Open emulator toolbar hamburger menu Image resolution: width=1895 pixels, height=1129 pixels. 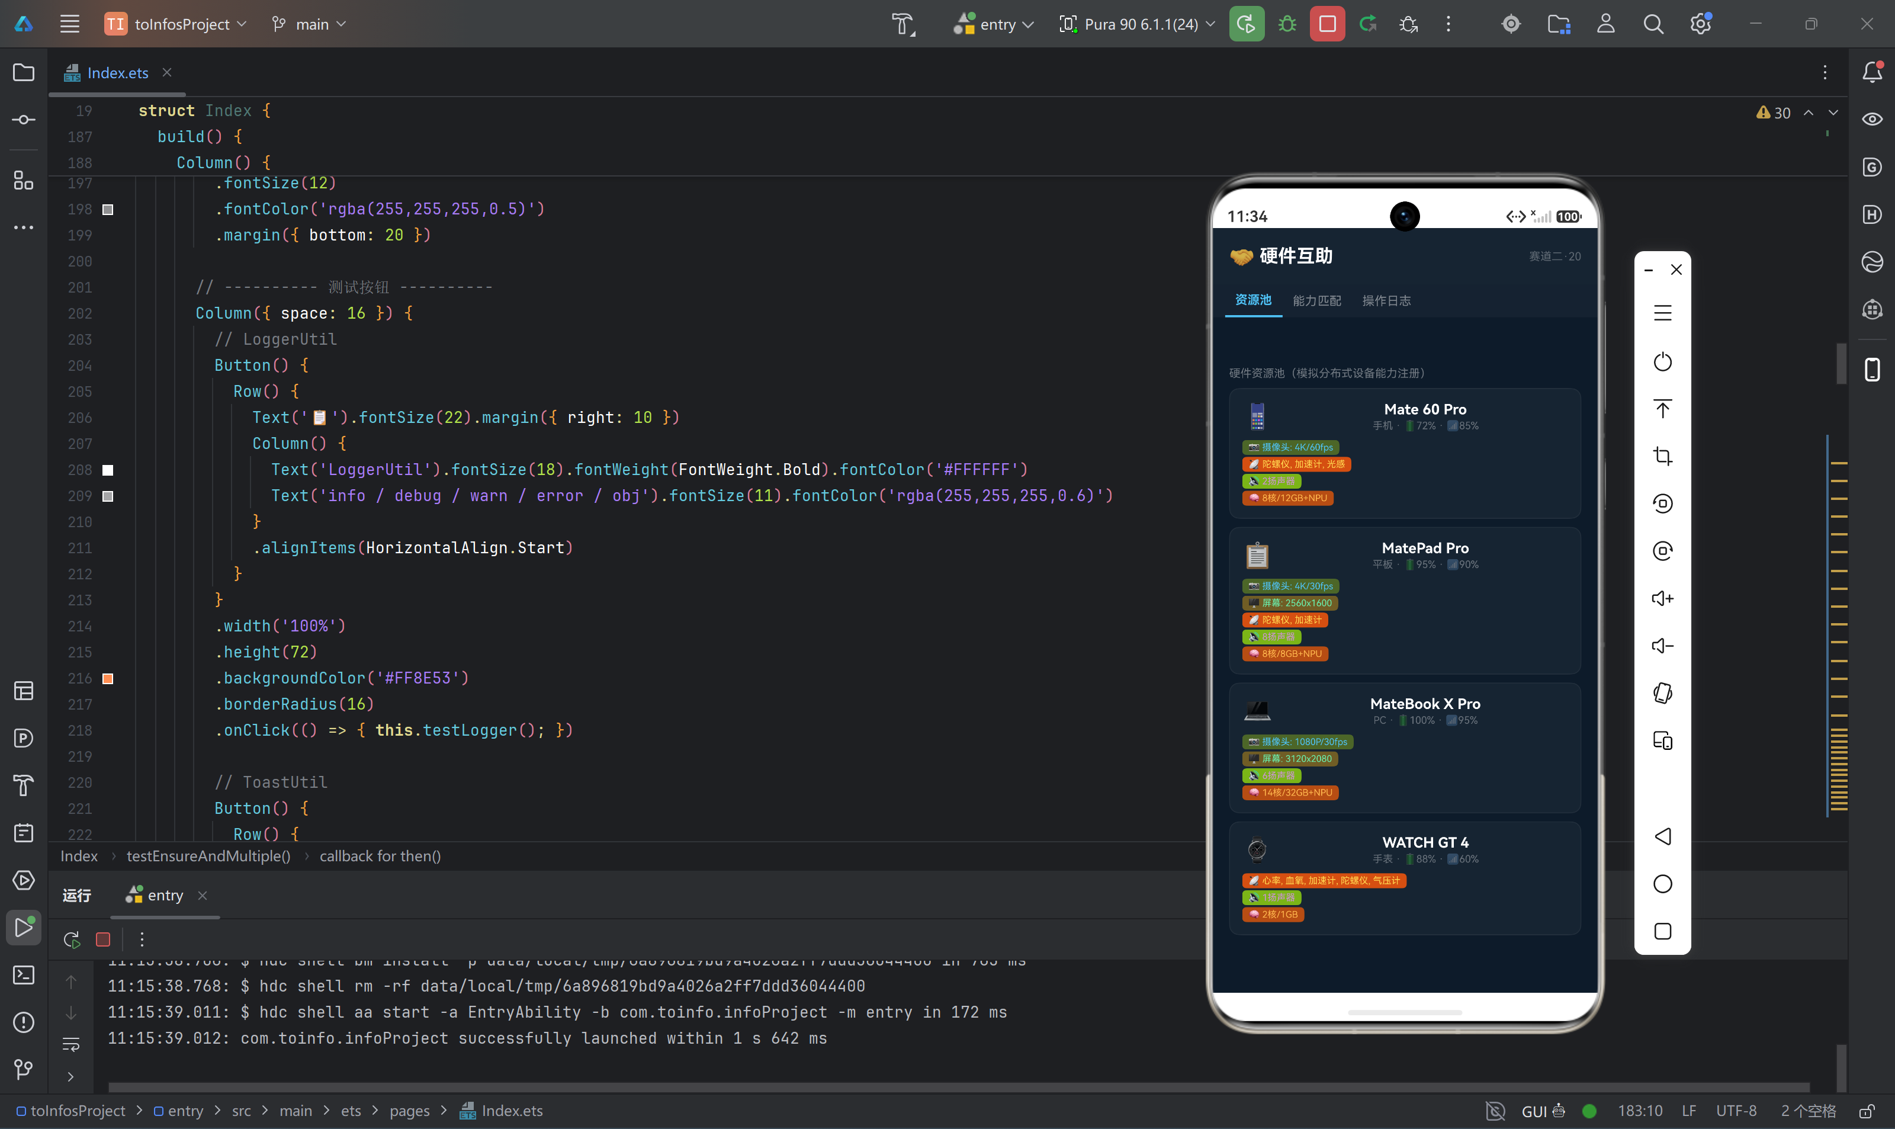click(x=1662, y=313)
